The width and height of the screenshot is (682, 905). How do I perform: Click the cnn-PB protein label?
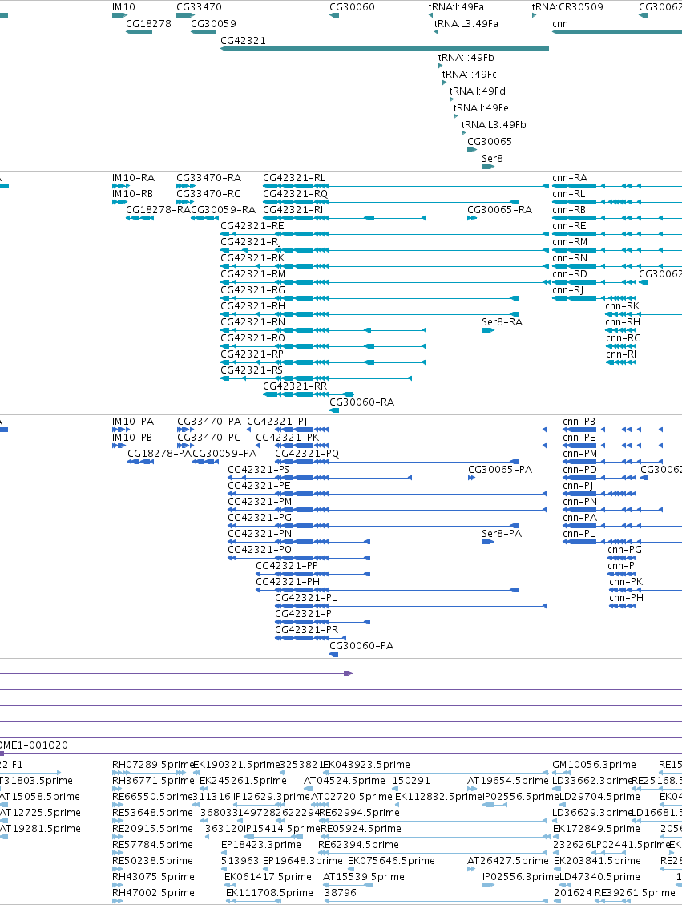[579, 422]
